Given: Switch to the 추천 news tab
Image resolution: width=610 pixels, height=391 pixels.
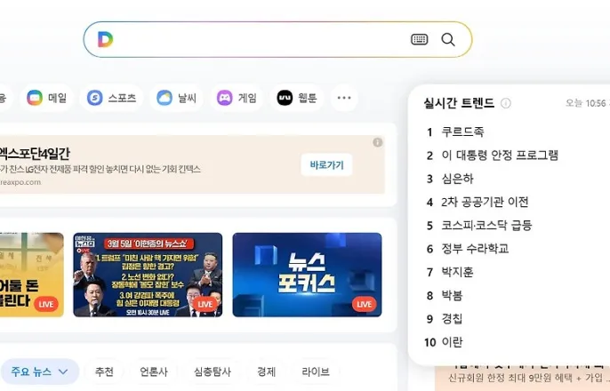Looking at the screenshot, I should point(104,372).
